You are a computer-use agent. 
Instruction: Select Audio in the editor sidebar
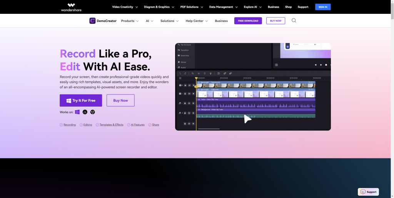coord(182,68)
